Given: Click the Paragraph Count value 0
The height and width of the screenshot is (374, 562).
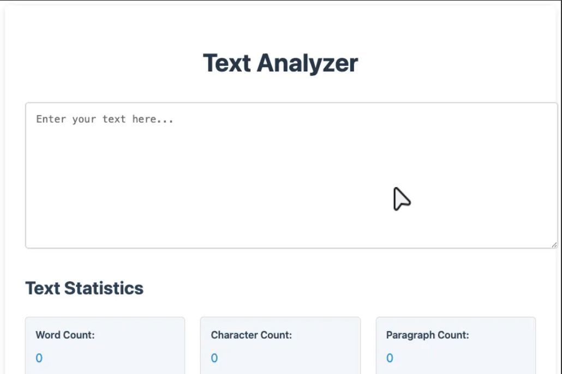Looking at the screenshot, I should (390, 358).
